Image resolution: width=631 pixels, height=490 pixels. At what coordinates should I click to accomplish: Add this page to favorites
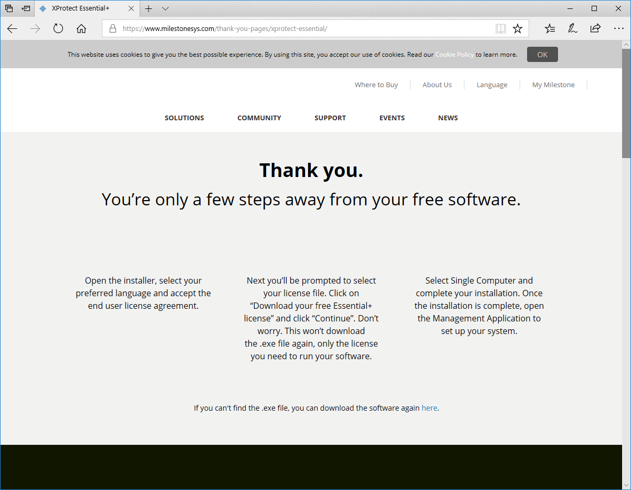click(518, 29)
